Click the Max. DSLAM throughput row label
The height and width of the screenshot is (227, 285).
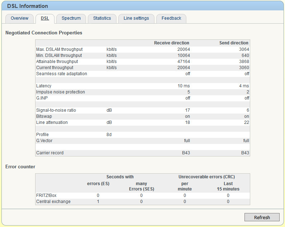[x=60, y=49]
